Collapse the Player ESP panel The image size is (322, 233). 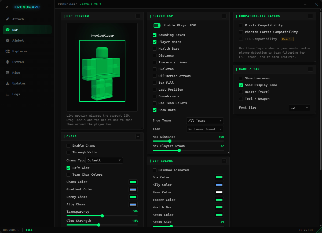pos(224,16)
